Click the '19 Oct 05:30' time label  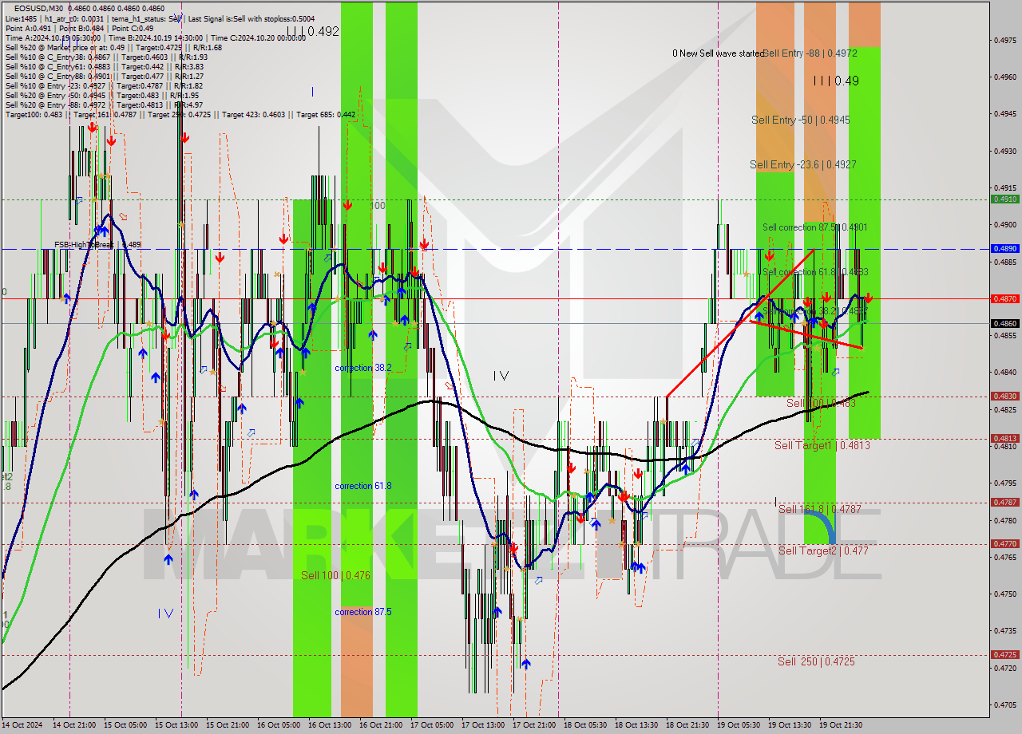click(739, 725)
